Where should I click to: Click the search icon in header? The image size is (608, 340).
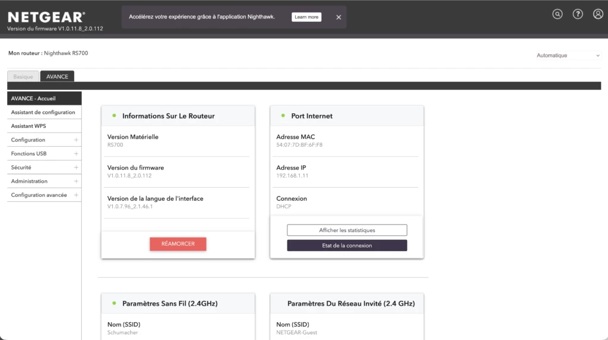557,14
